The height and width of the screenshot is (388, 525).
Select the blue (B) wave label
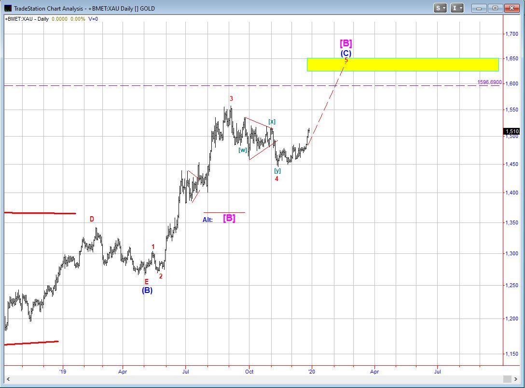147,291
